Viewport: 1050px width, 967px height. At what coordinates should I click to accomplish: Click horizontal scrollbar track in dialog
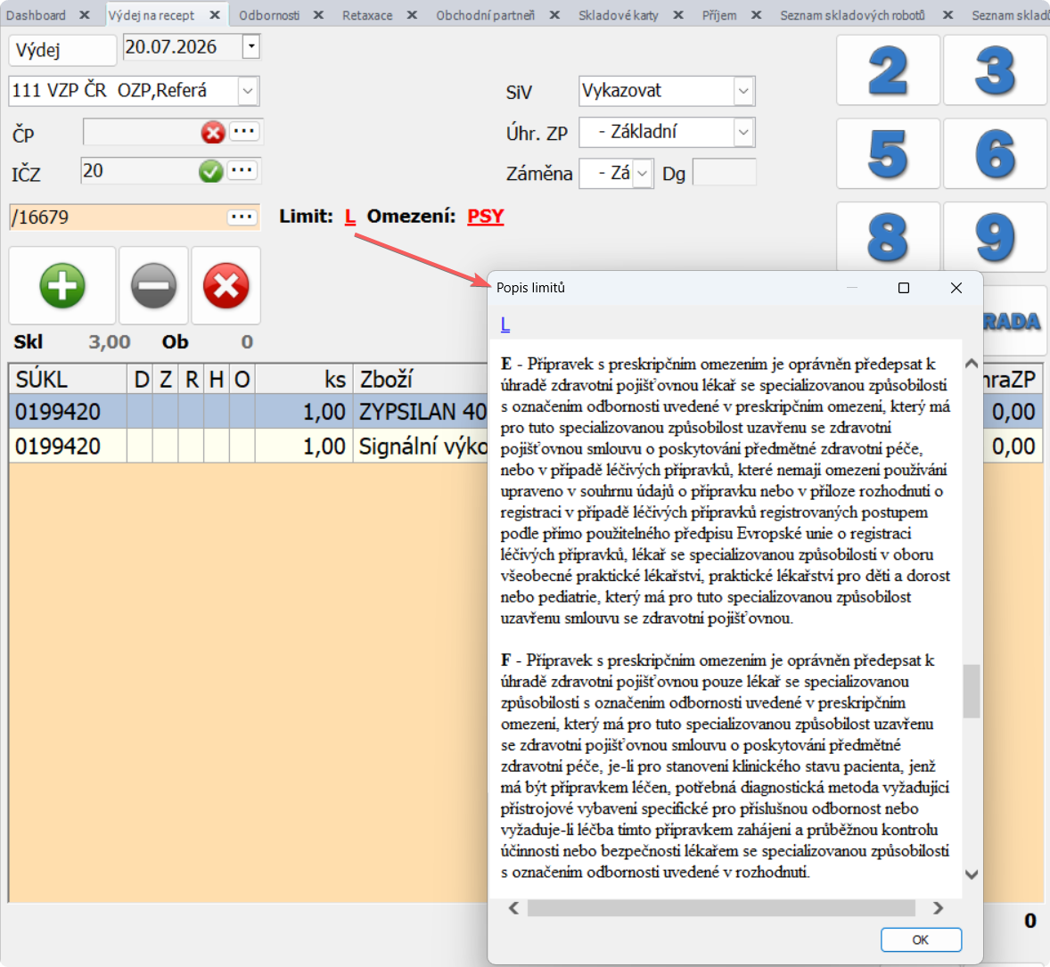(x=721, y=908)
